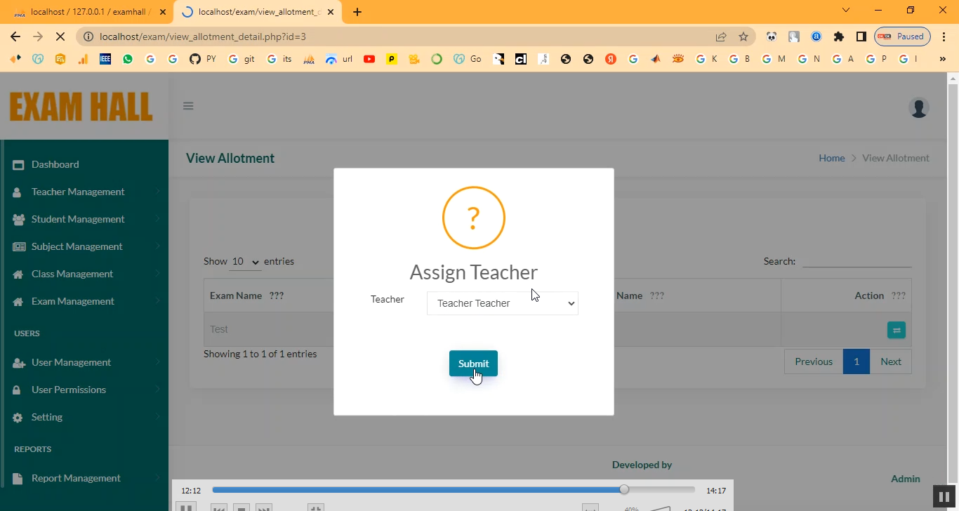
Task: Click the browser stop loading icon
Action: click(60, 36)
